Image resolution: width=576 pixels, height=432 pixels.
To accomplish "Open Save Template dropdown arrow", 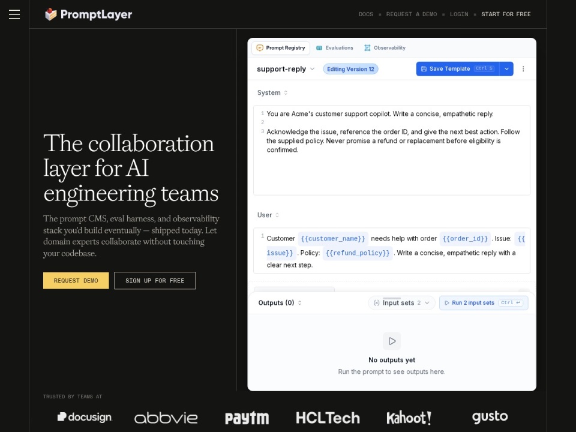I will click(x=506, y=68).
